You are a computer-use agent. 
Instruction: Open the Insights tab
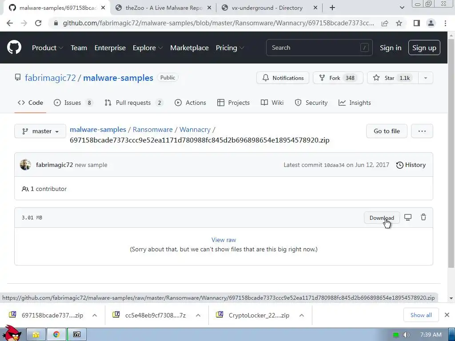click(355, 103)
